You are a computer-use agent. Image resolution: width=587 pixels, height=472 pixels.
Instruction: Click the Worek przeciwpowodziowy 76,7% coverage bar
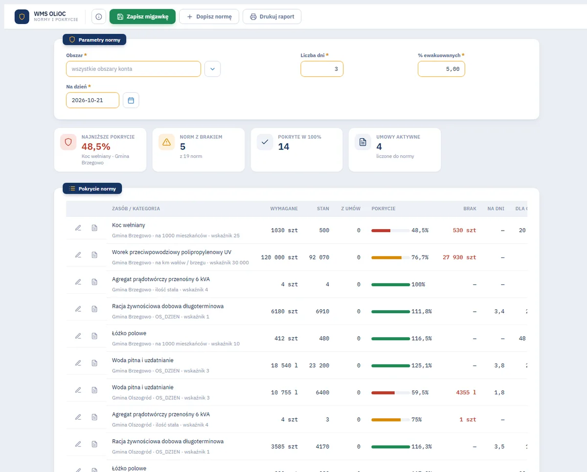[390, 257]
